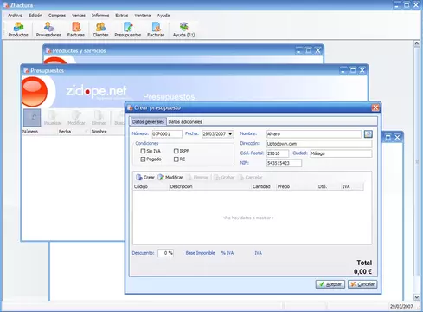
Task: Click Cancelar in the dialog line toolbar
Action: (250, 177)
